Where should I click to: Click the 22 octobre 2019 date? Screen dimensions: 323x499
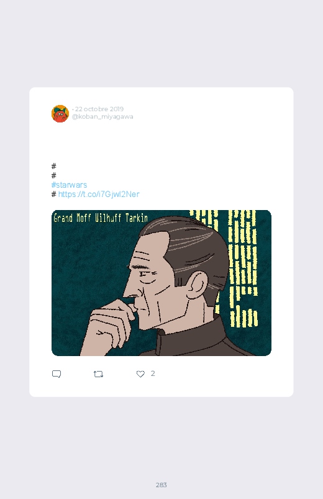point(99,109)
